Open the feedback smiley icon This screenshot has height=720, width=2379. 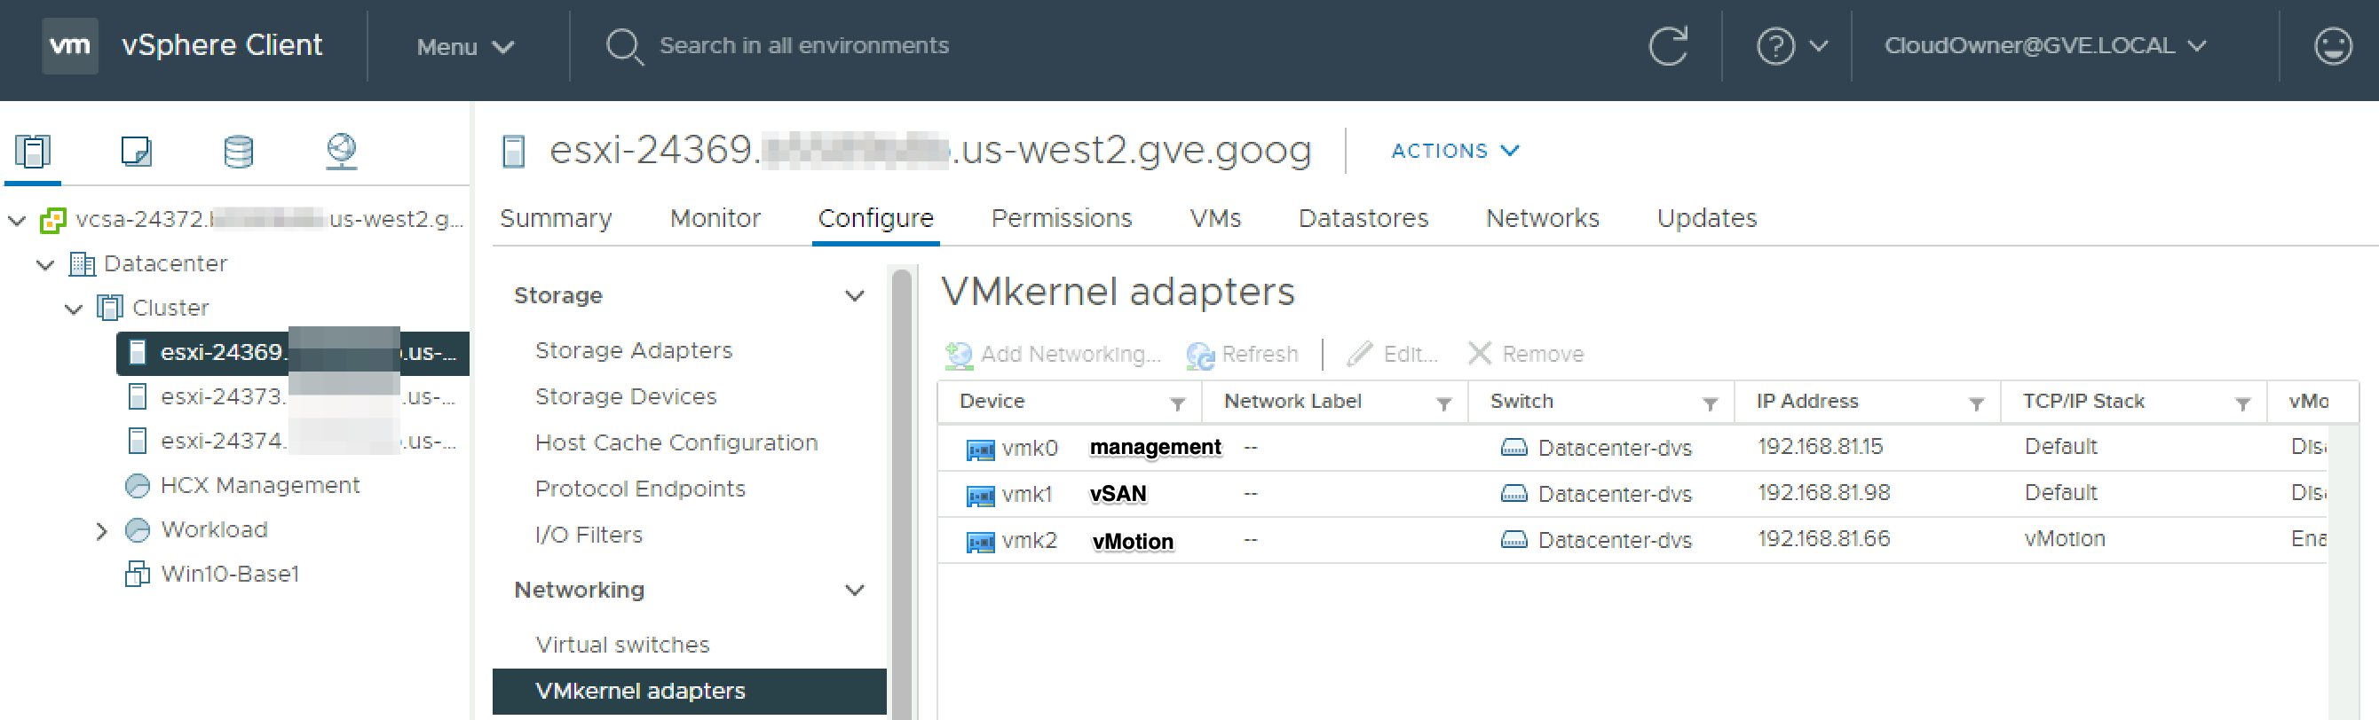pos(2332,45)
